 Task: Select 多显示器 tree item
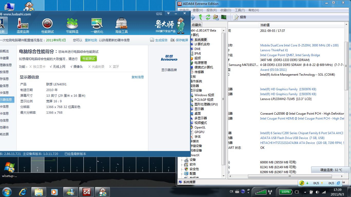click(200, 118)
